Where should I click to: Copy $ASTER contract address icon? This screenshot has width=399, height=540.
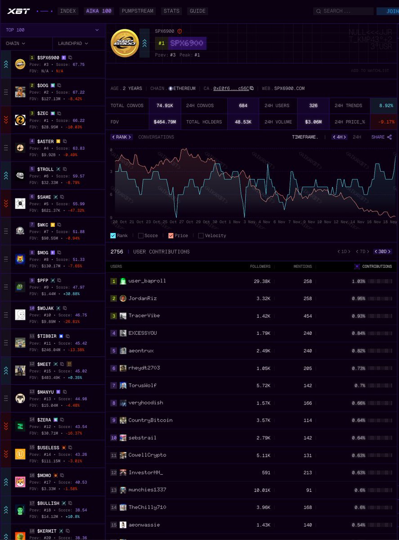[65, 141]
